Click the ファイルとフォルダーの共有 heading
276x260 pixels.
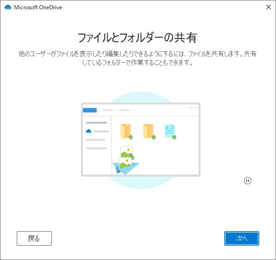click(x=137, y=38)
